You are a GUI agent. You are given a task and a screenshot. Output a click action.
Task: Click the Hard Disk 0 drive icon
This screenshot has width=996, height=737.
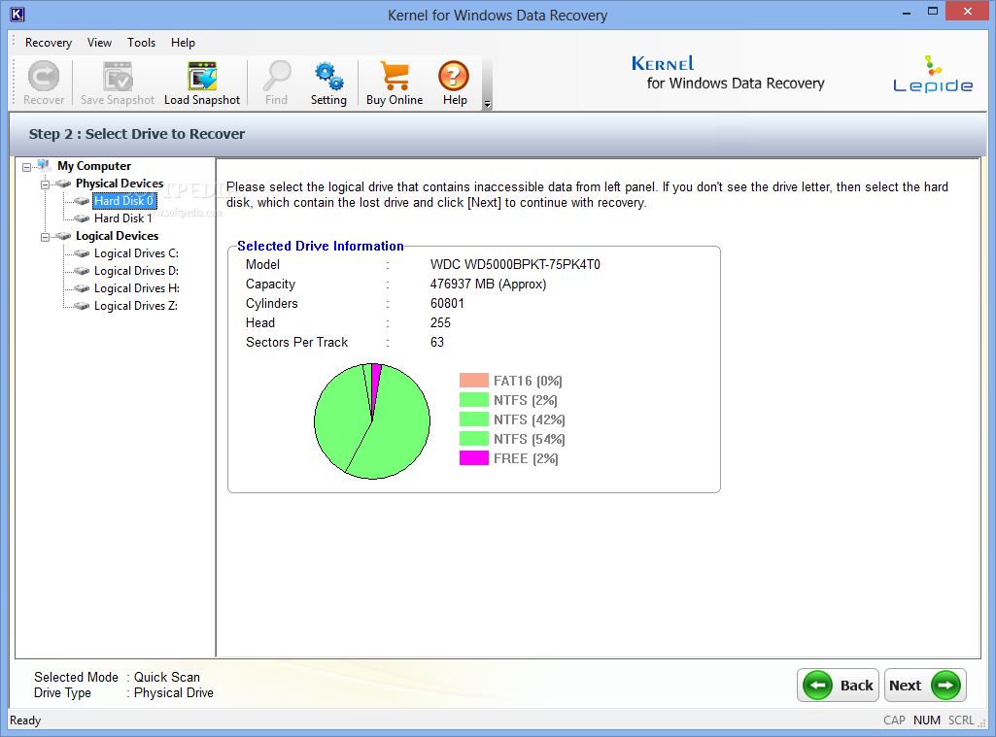82,201
